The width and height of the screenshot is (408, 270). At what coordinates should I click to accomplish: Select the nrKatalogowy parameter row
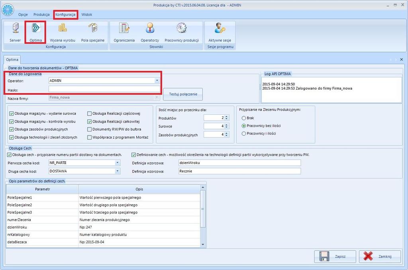(103, 235)
